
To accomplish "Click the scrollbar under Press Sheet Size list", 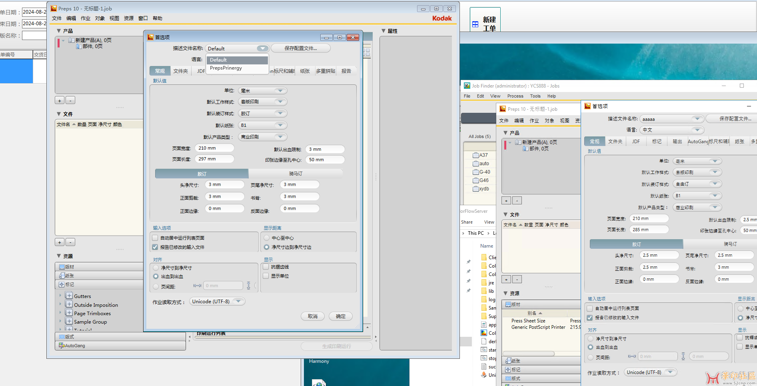I will tap(528, 354).
